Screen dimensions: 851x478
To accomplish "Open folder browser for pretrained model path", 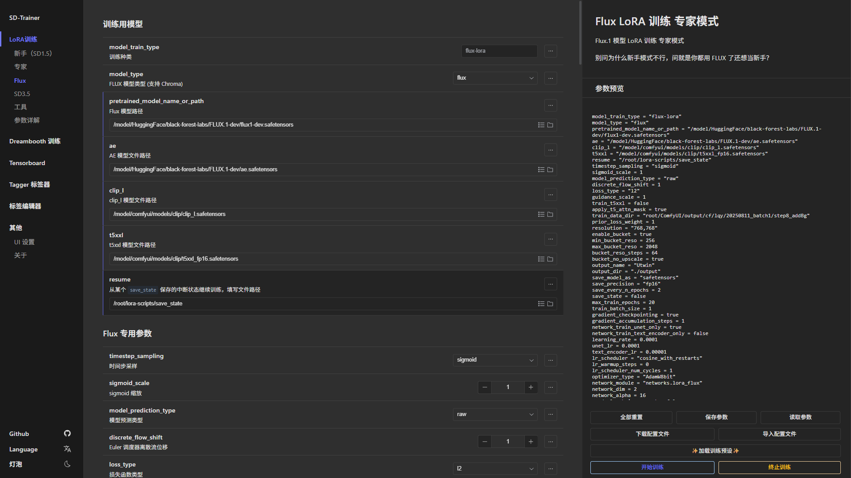I will (x=550, y=125).
